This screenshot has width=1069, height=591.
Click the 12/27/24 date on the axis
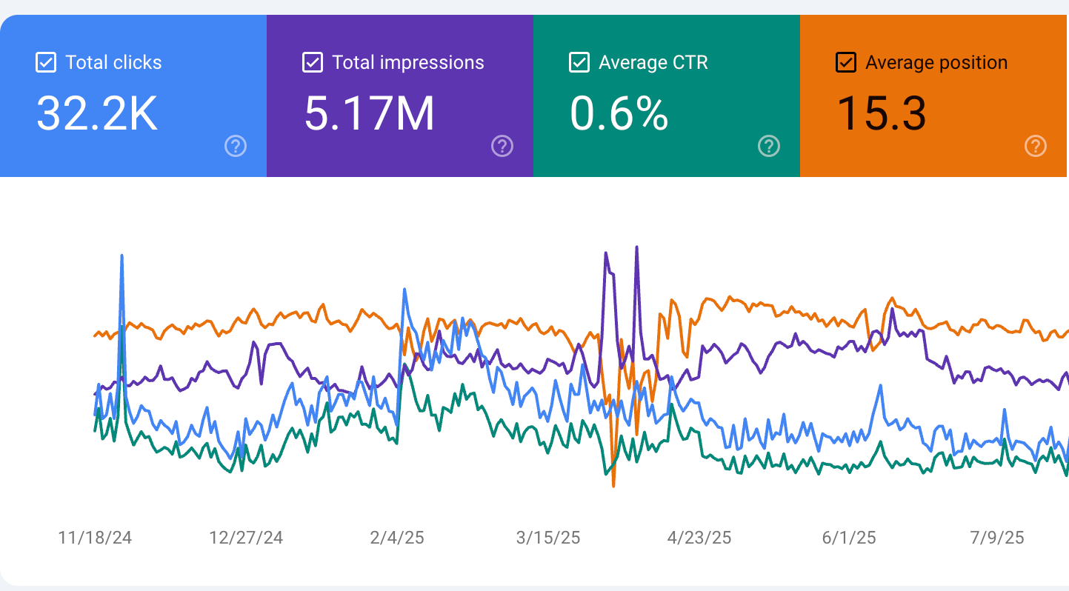tap(246, 538)
